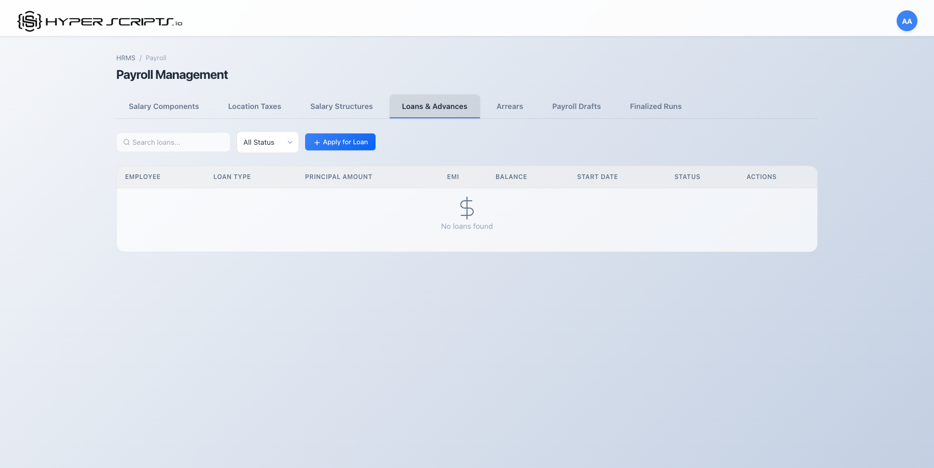The image size is (934, 468).
Task: Click the EMI column header
Action: tap(452, 176)
